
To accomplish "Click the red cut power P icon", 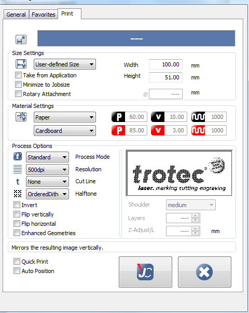I will [x=118, y=130].
